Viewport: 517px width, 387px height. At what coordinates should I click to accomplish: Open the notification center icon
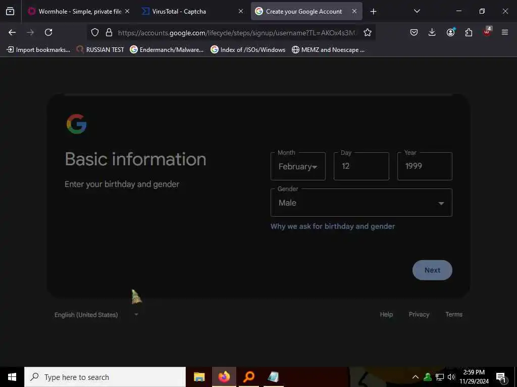(501, 377)
